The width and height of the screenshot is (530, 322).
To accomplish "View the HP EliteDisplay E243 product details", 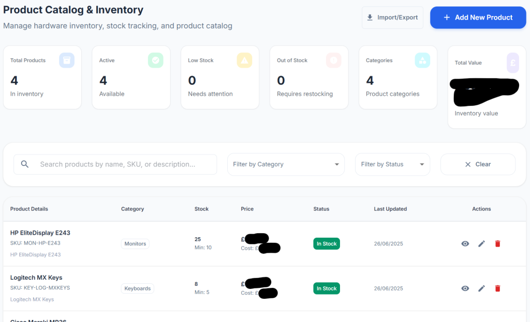I will tap(465, 243).
